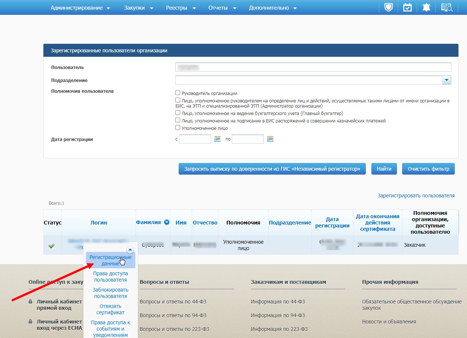Click the Пользователь input field
The image size is (467, 338).
pyautogui.click(x=313, y=67)
